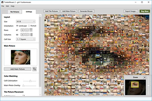Screen dimensions: 152x101
Task: Increase the Rows count with plus button
Action: [23, 30]
